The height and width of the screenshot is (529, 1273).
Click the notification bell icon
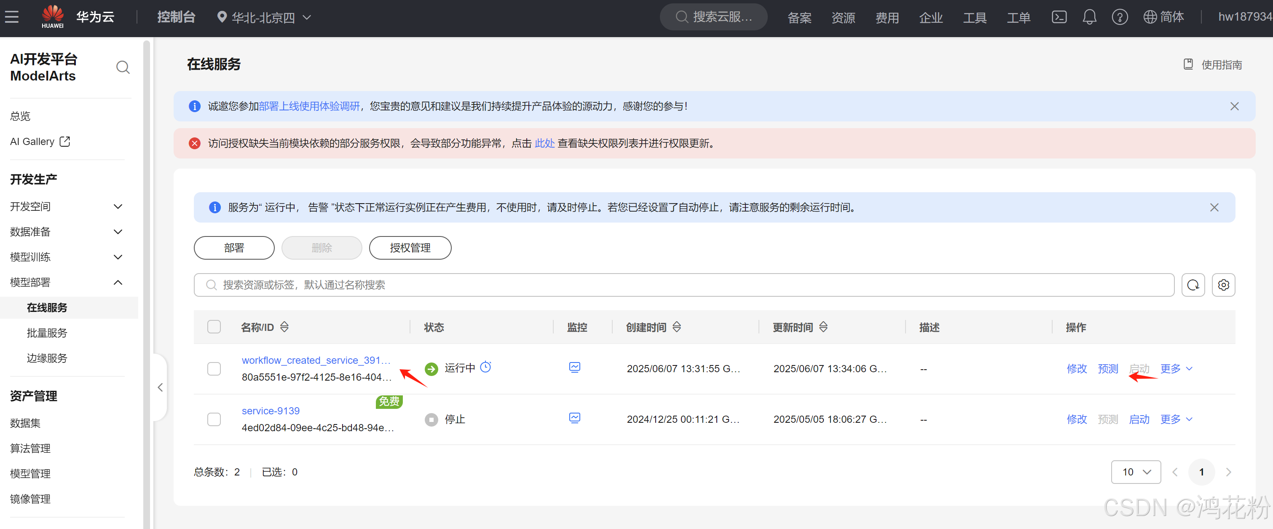(x=1089, y=17)
